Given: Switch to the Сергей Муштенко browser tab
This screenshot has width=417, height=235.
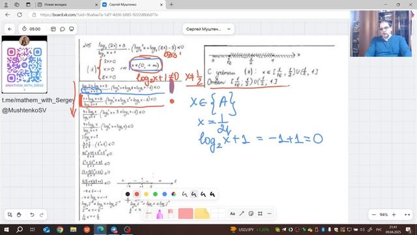Looking at the screenshot, I should (x=132, y=5).
